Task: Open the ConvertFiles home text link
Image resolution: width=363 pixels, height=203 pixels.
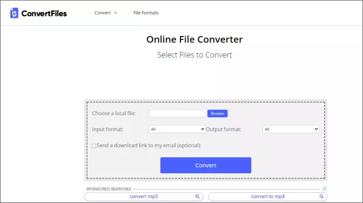Action: (x=44, y=13)
